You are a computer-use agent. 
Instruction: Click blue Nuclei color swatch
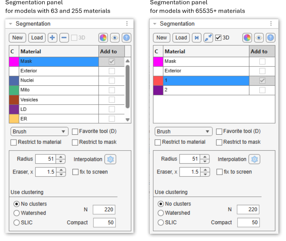point(14,80)
